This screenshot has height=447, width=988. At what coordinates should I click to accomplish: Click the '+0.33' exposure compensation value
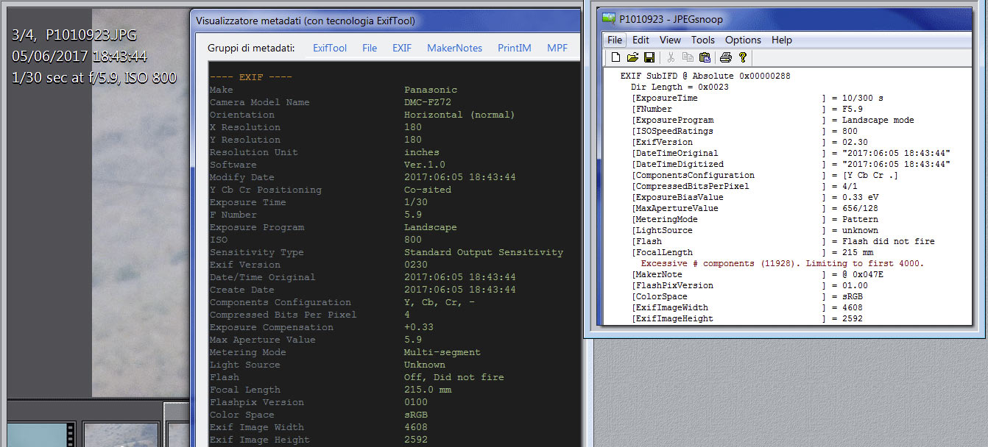point(419,327)
